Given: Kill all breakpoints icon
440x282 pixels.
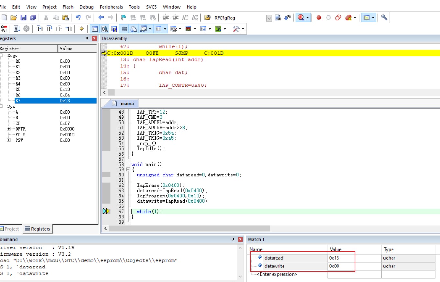Looking at the screenshot, I should coord(348,17).
